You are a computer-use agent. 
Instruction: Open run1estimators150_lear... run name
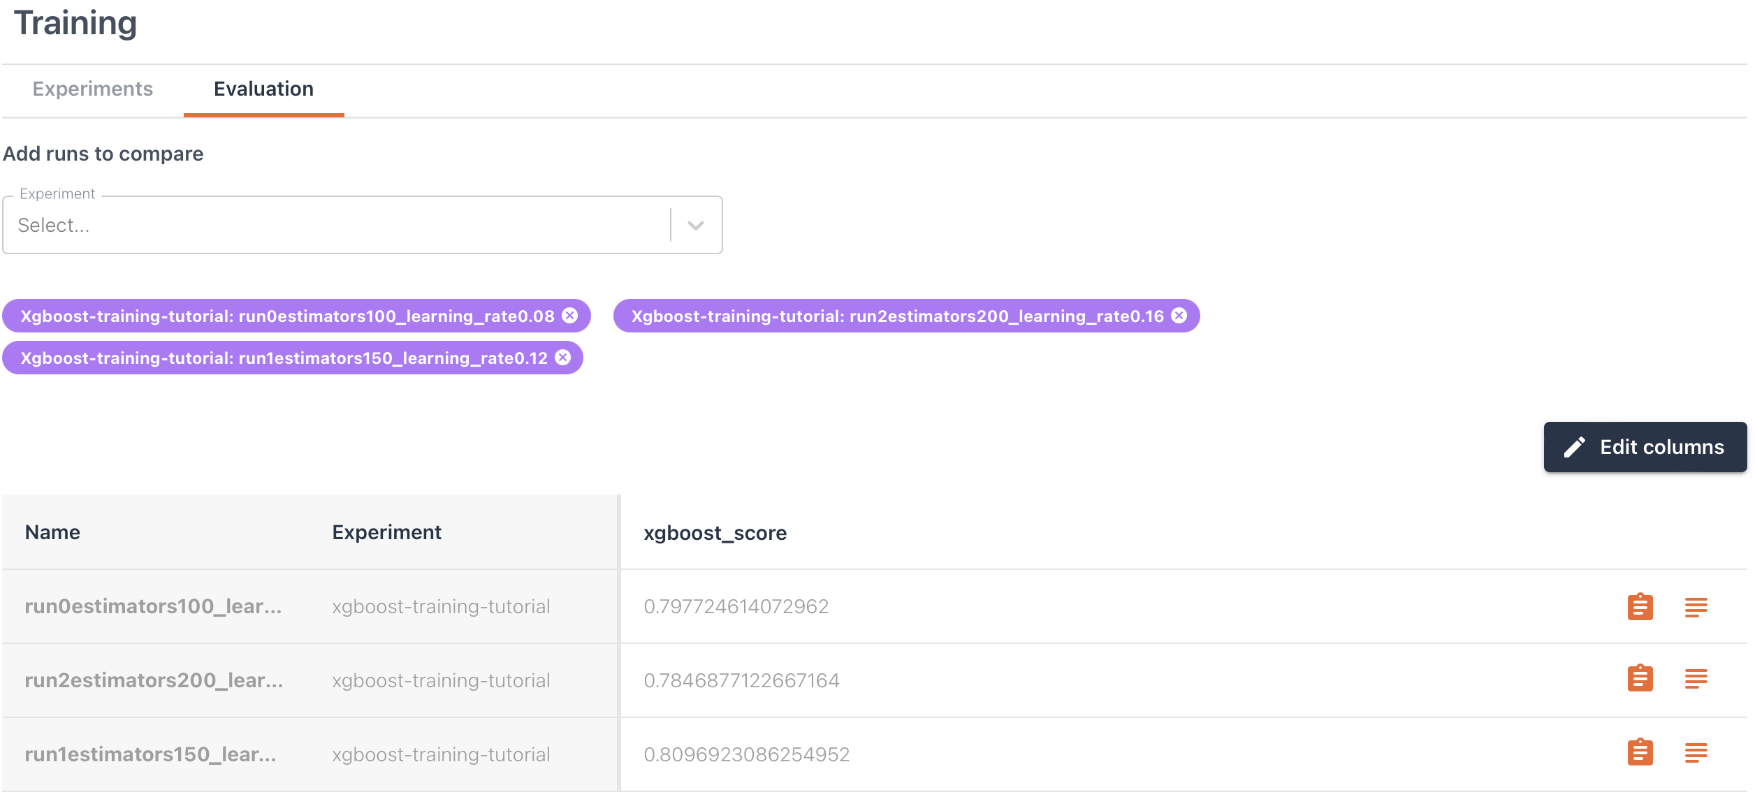pyautogui.click(x=150, y=754)
